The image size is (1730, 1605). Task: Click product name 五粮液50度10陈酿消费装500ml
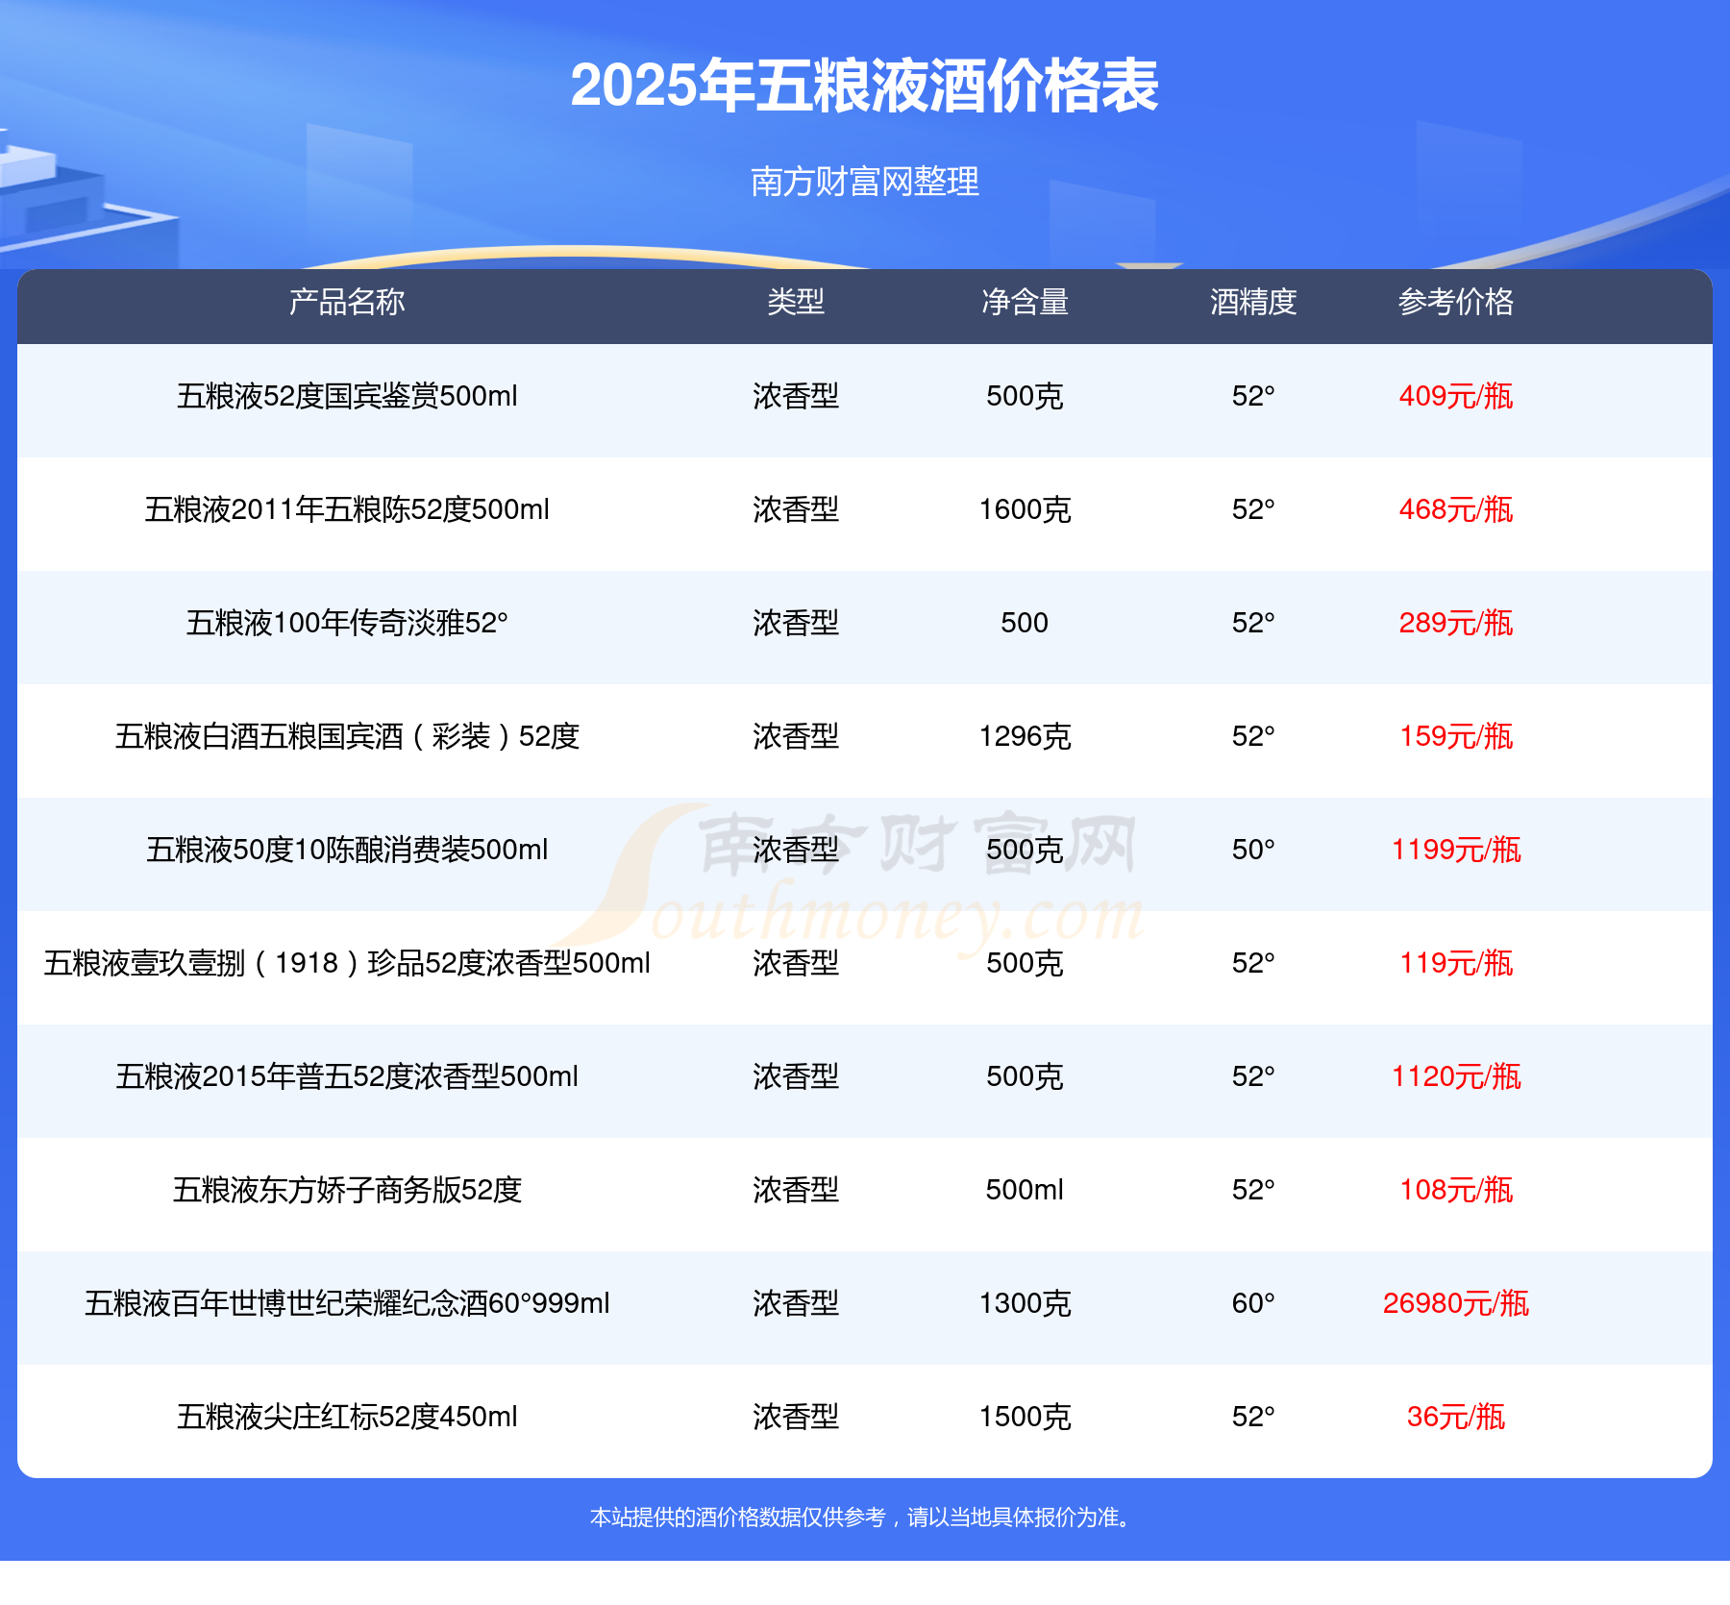click(x=347, y=850)
